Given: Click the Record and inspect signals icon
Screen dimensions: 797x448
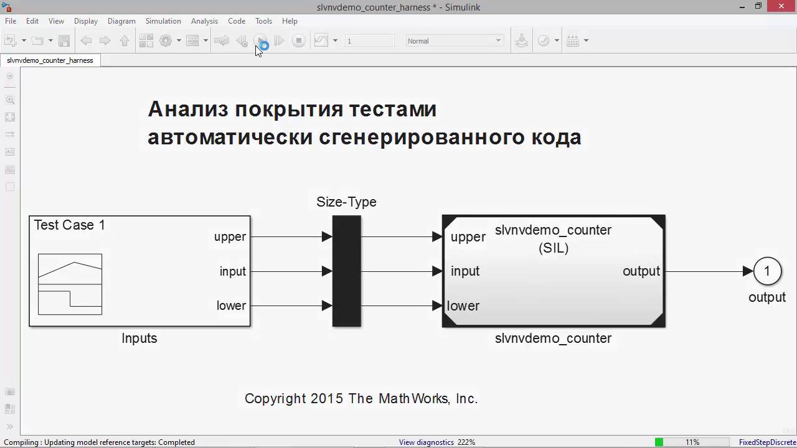Looking at the screenshot, I should pyautogui.click(x=321, y=41).
